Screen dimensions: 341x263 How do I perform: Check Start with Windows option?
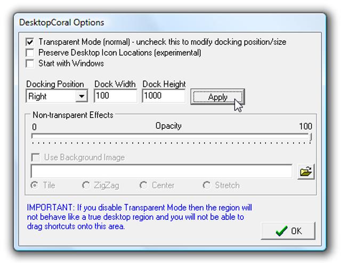pyautogui.click(x=30, y=63)
